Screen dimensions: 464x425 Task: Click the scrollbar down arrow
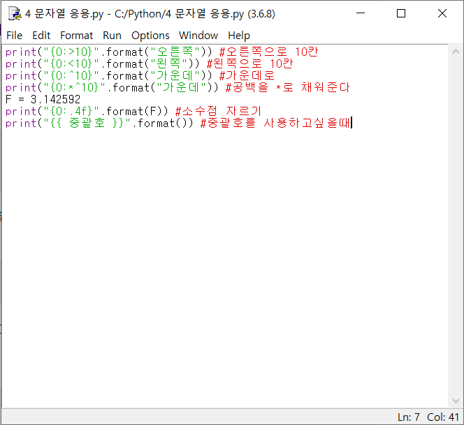[456, 401]
